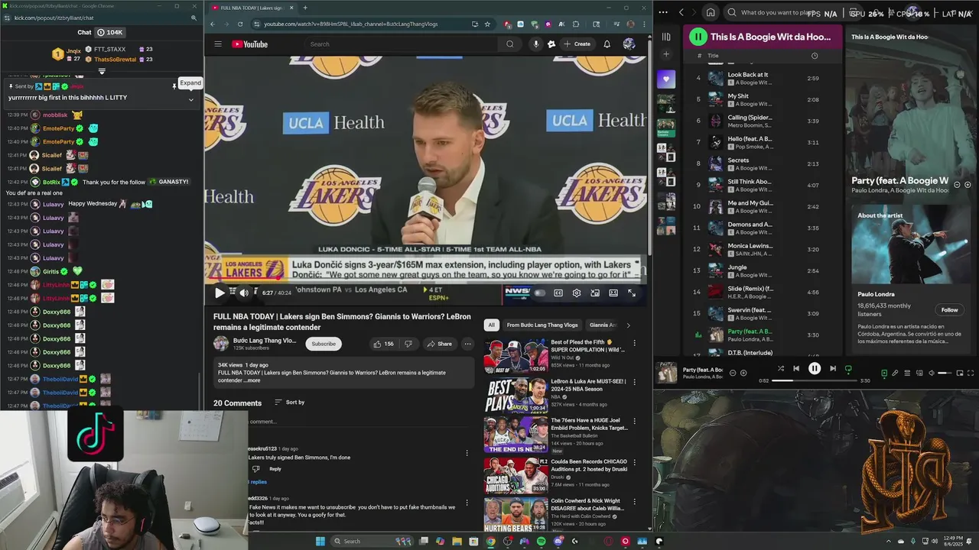Open the Sort by comments dropdown
Screen dimensions: 979x550
tap(289, 402)
